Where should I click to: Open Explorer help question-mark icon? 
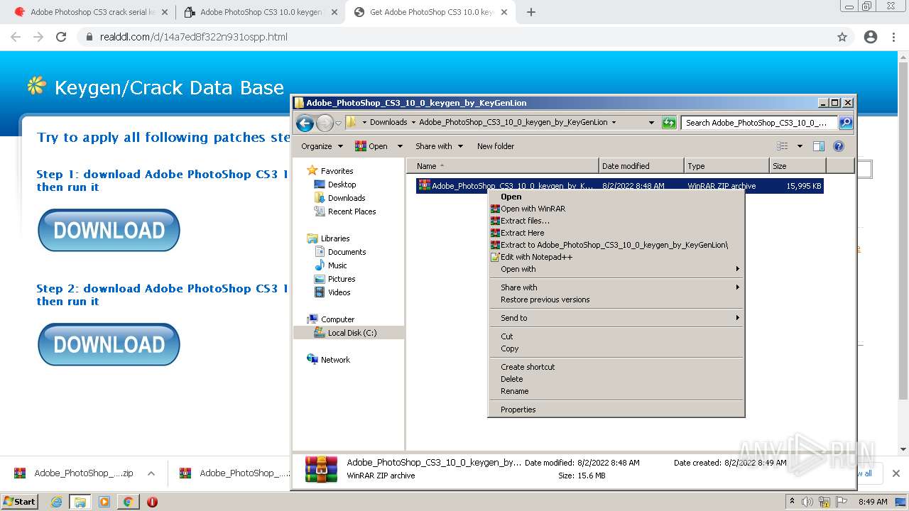point(839,146)
